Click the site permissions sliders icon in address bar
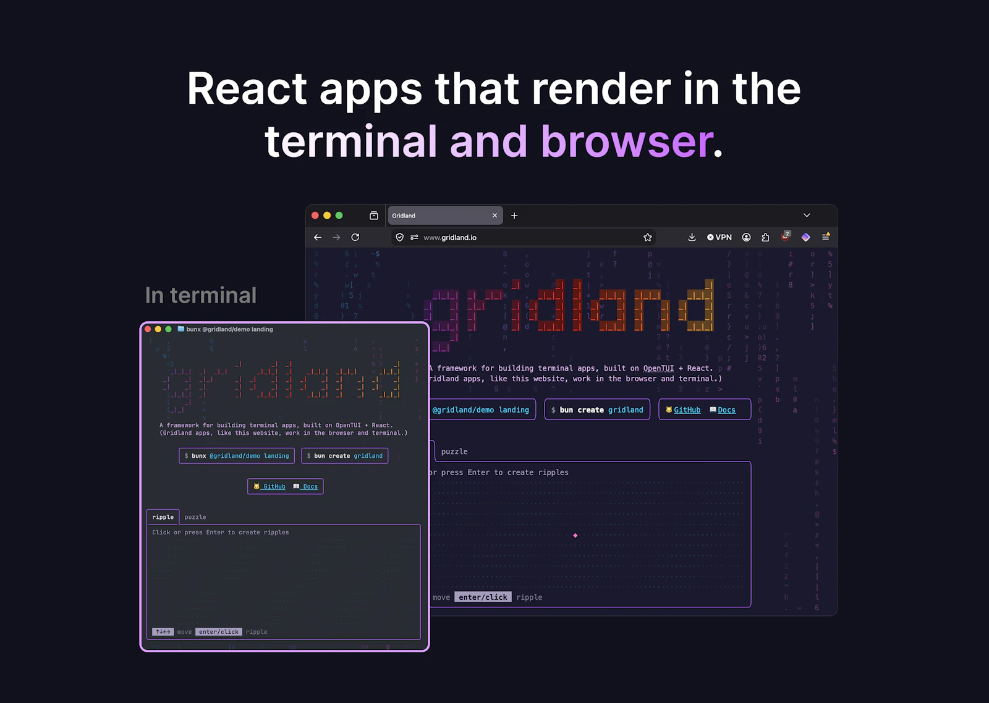The width and height of the screenshot is (989, 703). 414,237
